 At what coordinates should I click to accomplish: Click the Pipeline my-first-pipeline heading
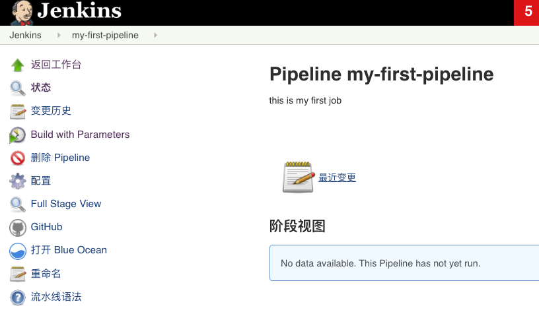[x=382, y=74]
